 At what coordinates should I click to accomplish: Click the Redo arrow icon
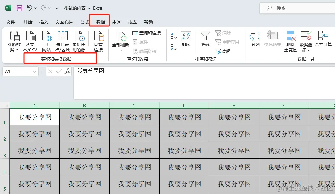click(44, 8)
